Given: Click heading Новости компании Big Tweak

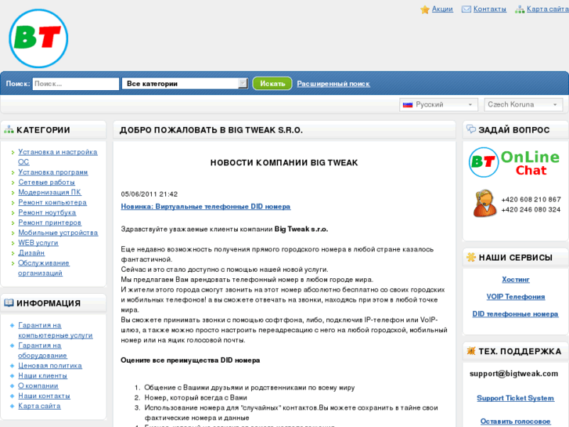Looking at the screenshot, I should (284, 162).
